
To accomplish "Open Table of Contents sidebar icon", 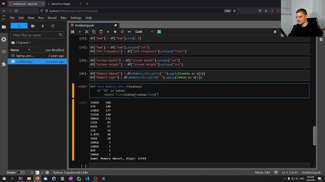I will [4, 52].
